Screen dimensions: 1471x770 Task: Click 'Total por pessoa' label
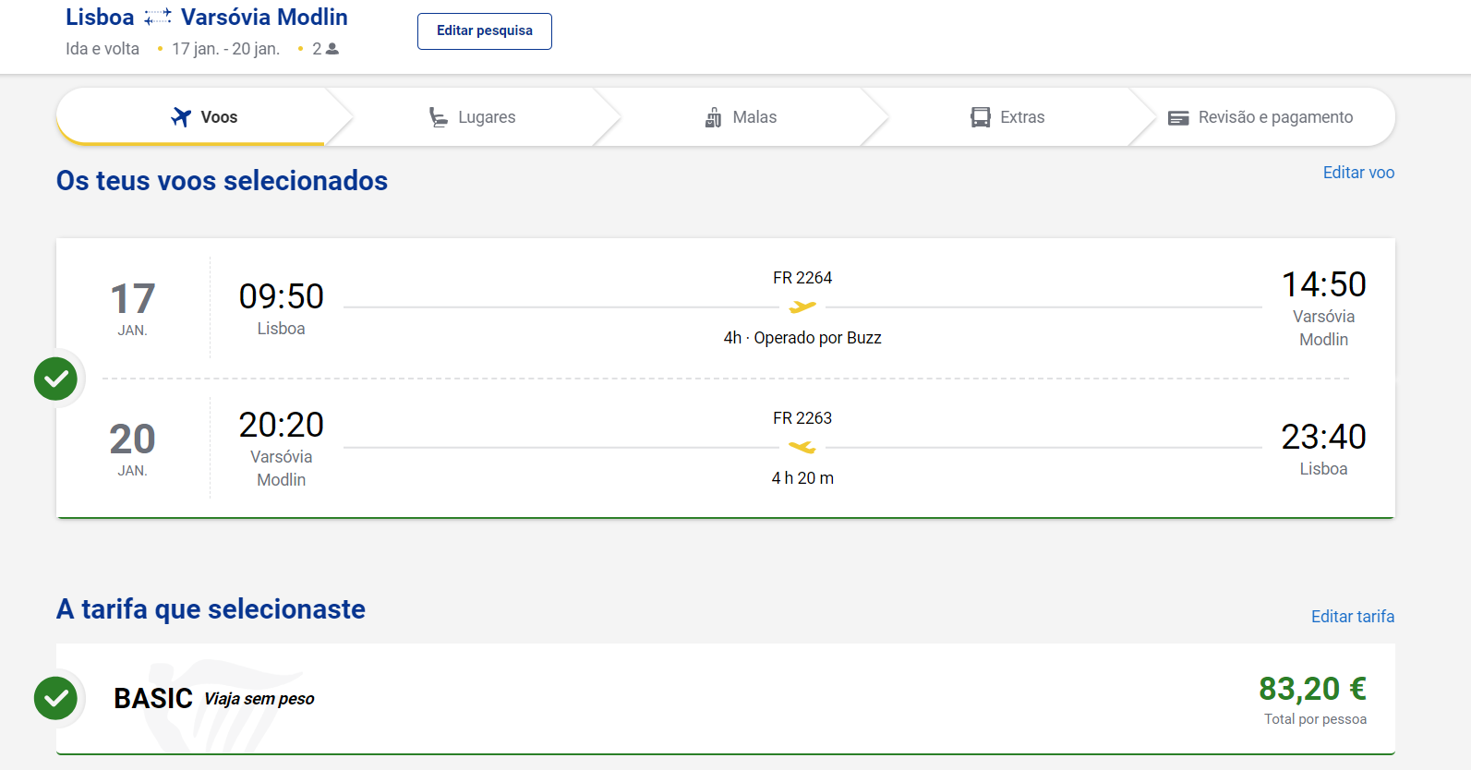1315,719
